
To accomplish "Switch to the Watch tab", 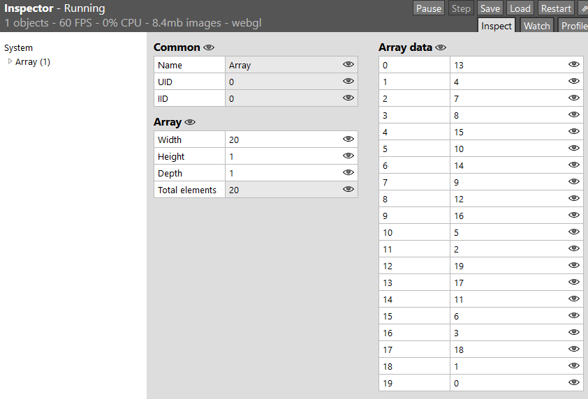I will (x=536, y=26).
